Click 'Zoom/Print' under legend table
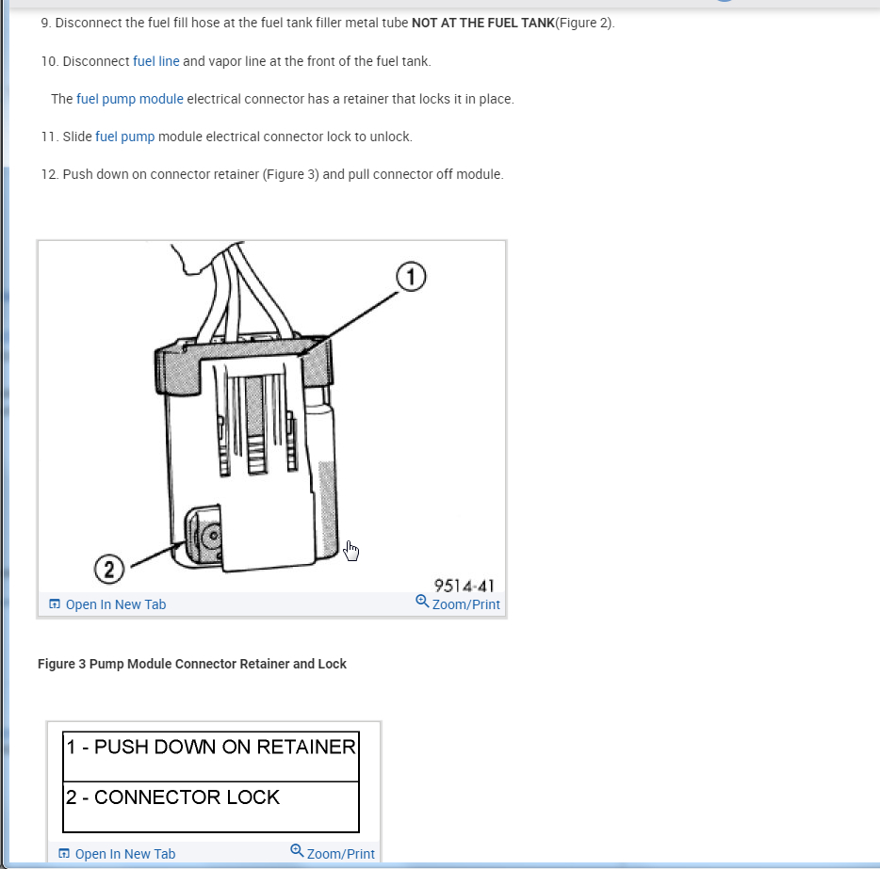Viewport: 880px width, 869px height. click(341, 854)
